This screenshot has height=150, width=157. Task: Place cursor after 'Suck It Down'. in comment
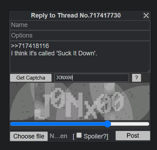click(98, 53)
